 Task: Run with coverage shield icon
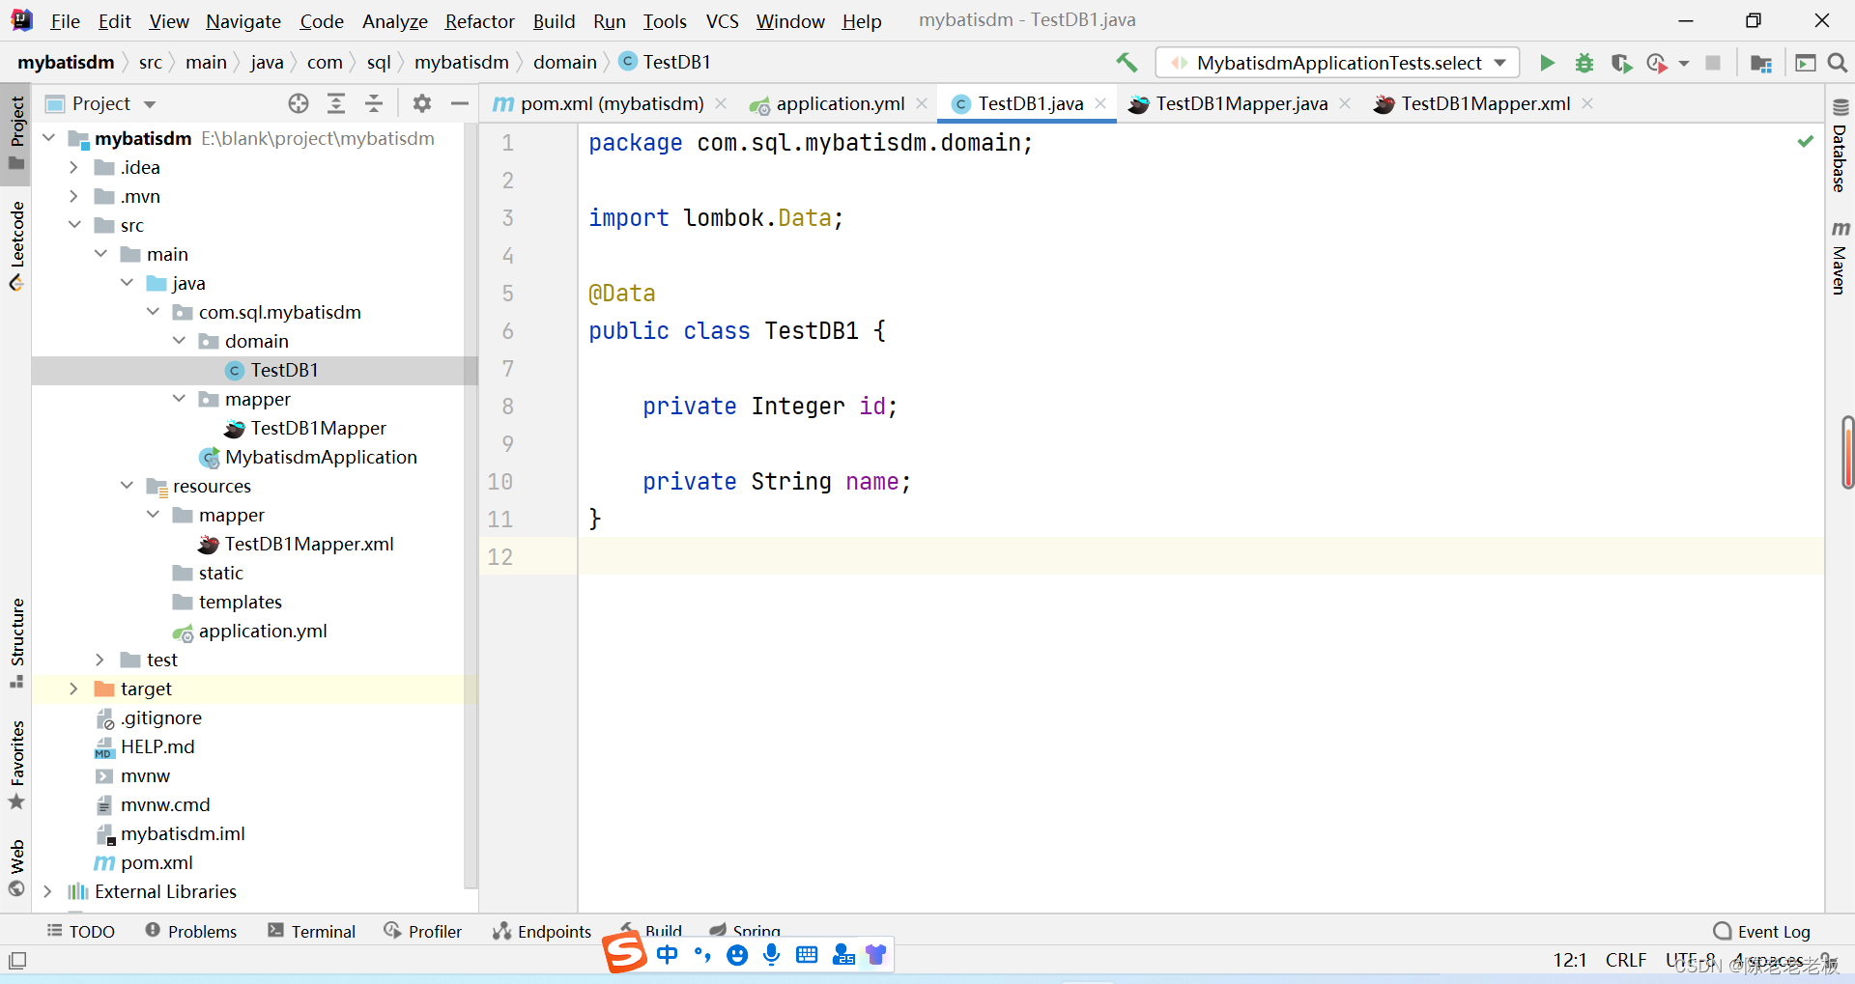pyautogui.click(x=1621, y=63)
